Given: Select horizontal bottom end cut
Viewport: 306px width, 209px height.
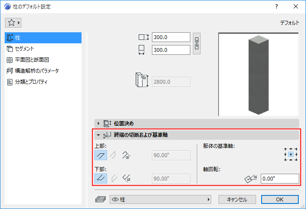Looking at the screenshot, I should (x=101, y=178).
